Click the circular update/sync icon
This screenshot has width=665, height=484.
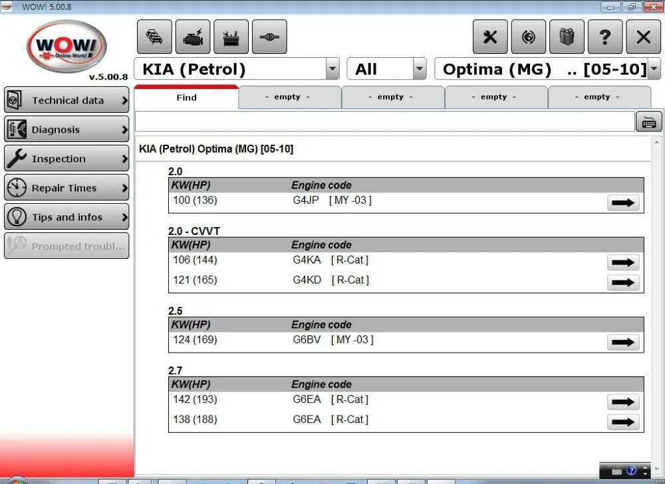tap(529, 37)
